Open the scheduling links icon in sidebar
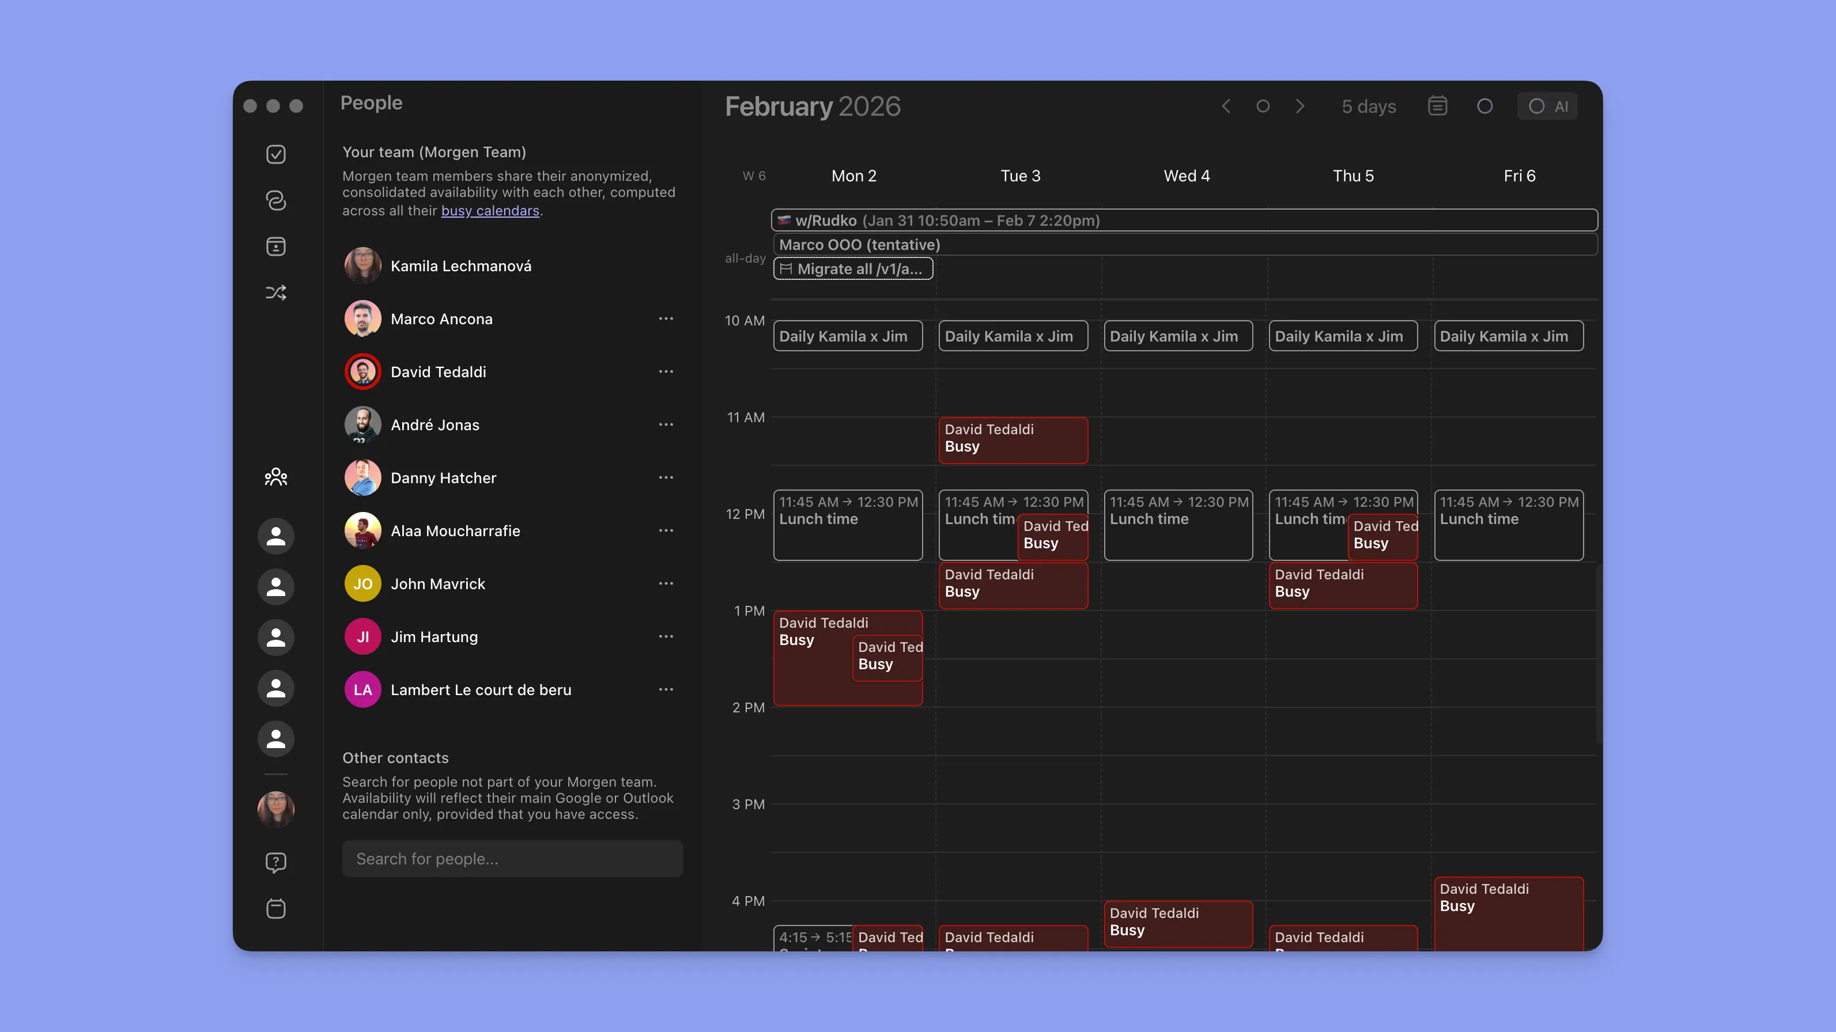Image resolution: width=1836 pixels, height=1032 pixels. tap(276, 201)
